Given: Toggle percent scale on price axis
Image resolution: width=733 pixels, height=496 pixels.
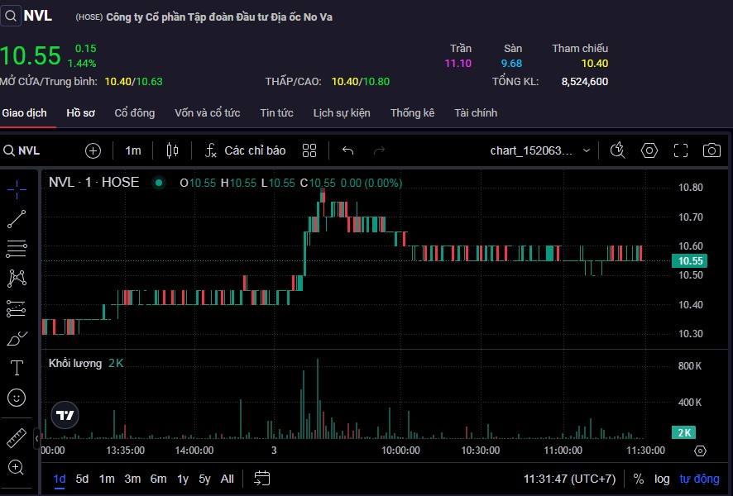Looking at the screenshot, I should point(639,479).
